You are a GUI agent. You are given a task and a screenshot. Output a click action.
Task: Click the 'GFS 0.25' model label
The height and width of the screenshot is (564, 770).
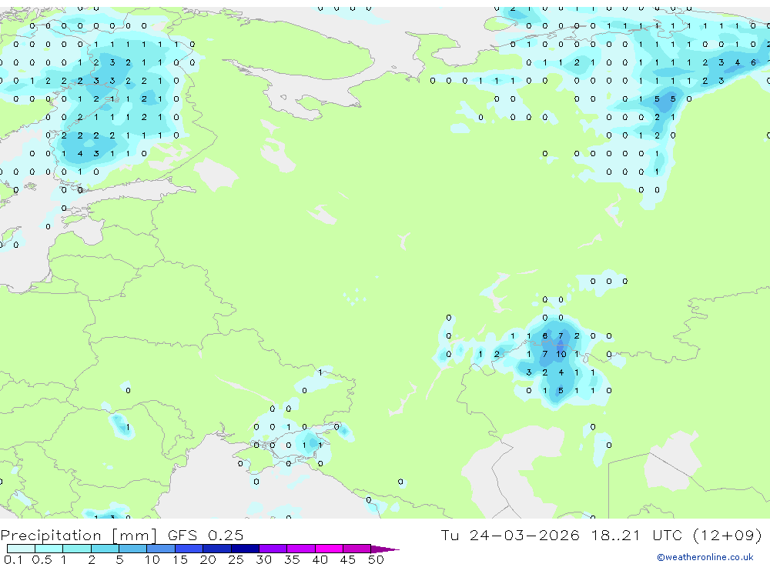206,535
